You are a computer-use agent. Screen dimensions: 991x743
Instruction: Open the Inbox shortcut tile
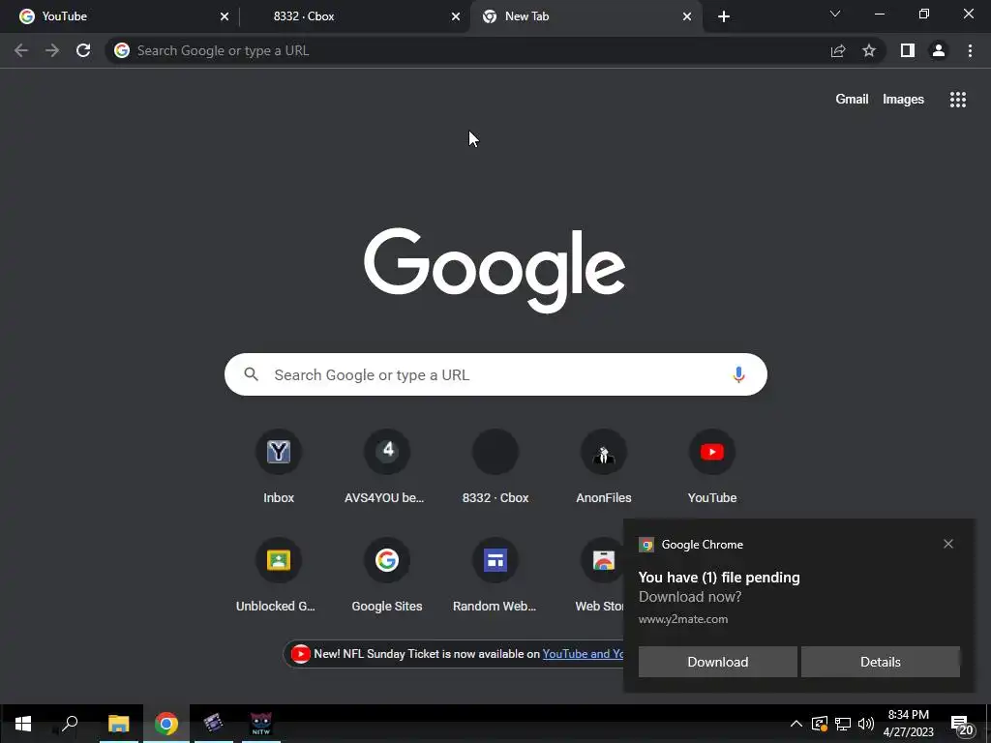[x=279, y=465]
